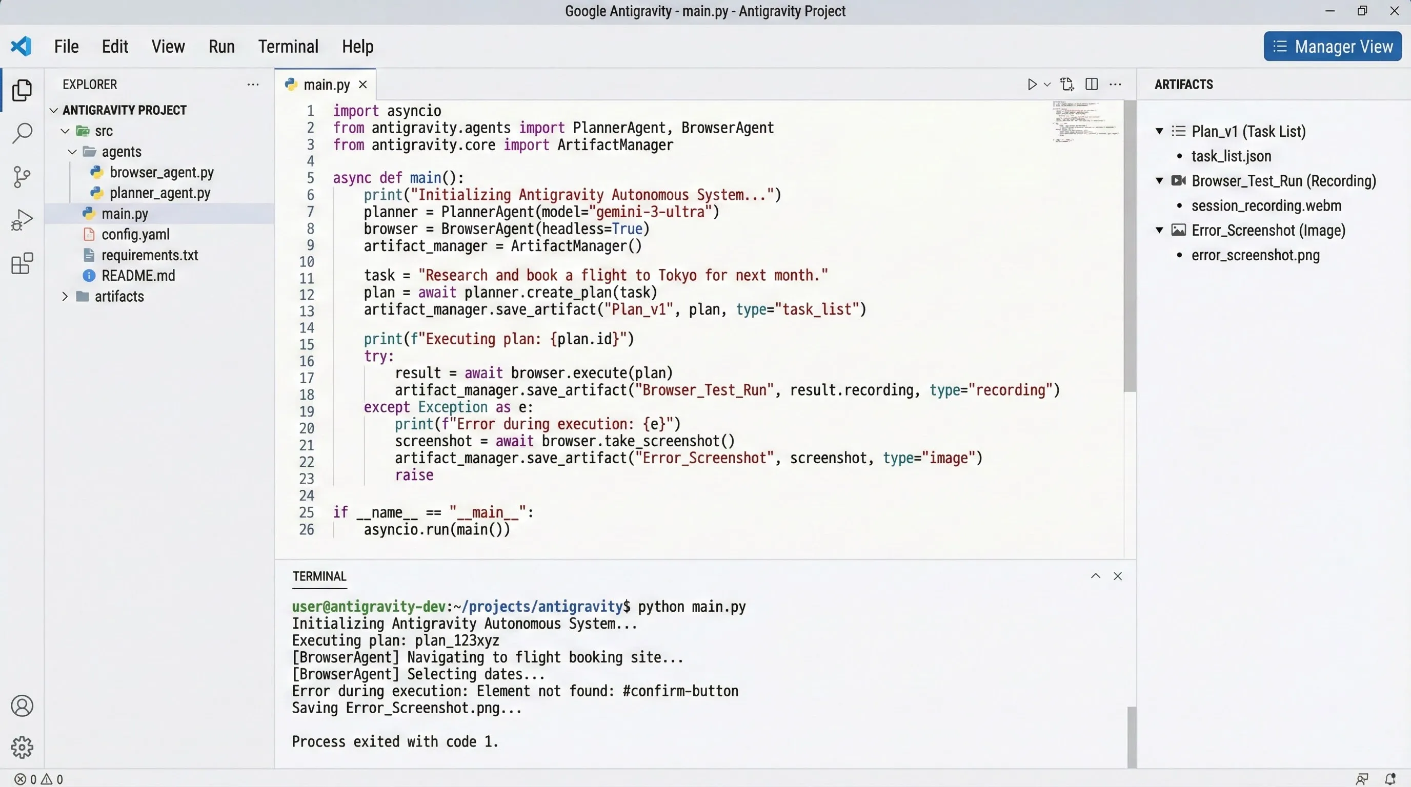Collapse the agents folder
The height and width of the screenshot is (787, 1411).
tap(72, 152)
